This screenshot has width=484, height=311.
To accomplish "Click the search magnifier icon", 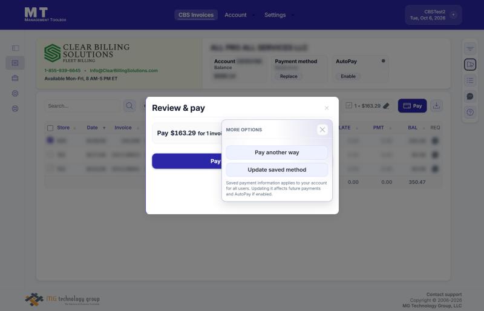I will (129, 106).
